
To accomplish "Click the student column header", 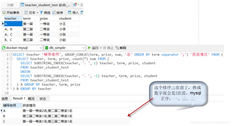I will point(69,18).
